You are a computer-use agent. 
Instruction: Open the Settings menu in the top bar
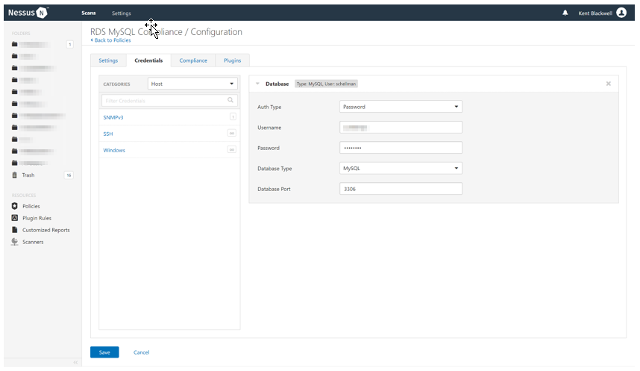point(122,13)
